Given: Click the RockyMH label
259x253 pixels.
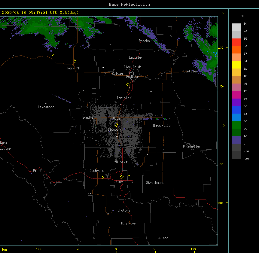Looking at the screenshot, I should click(x=74, y=68).
